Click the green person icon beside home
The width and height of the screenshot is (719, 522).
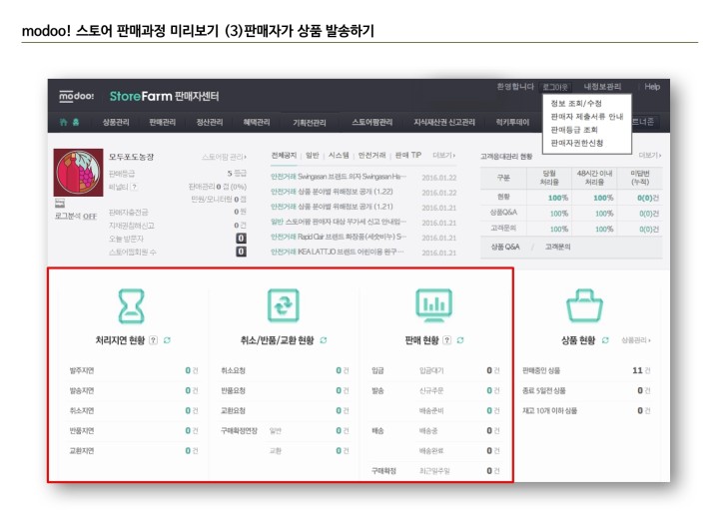[76, 122]
